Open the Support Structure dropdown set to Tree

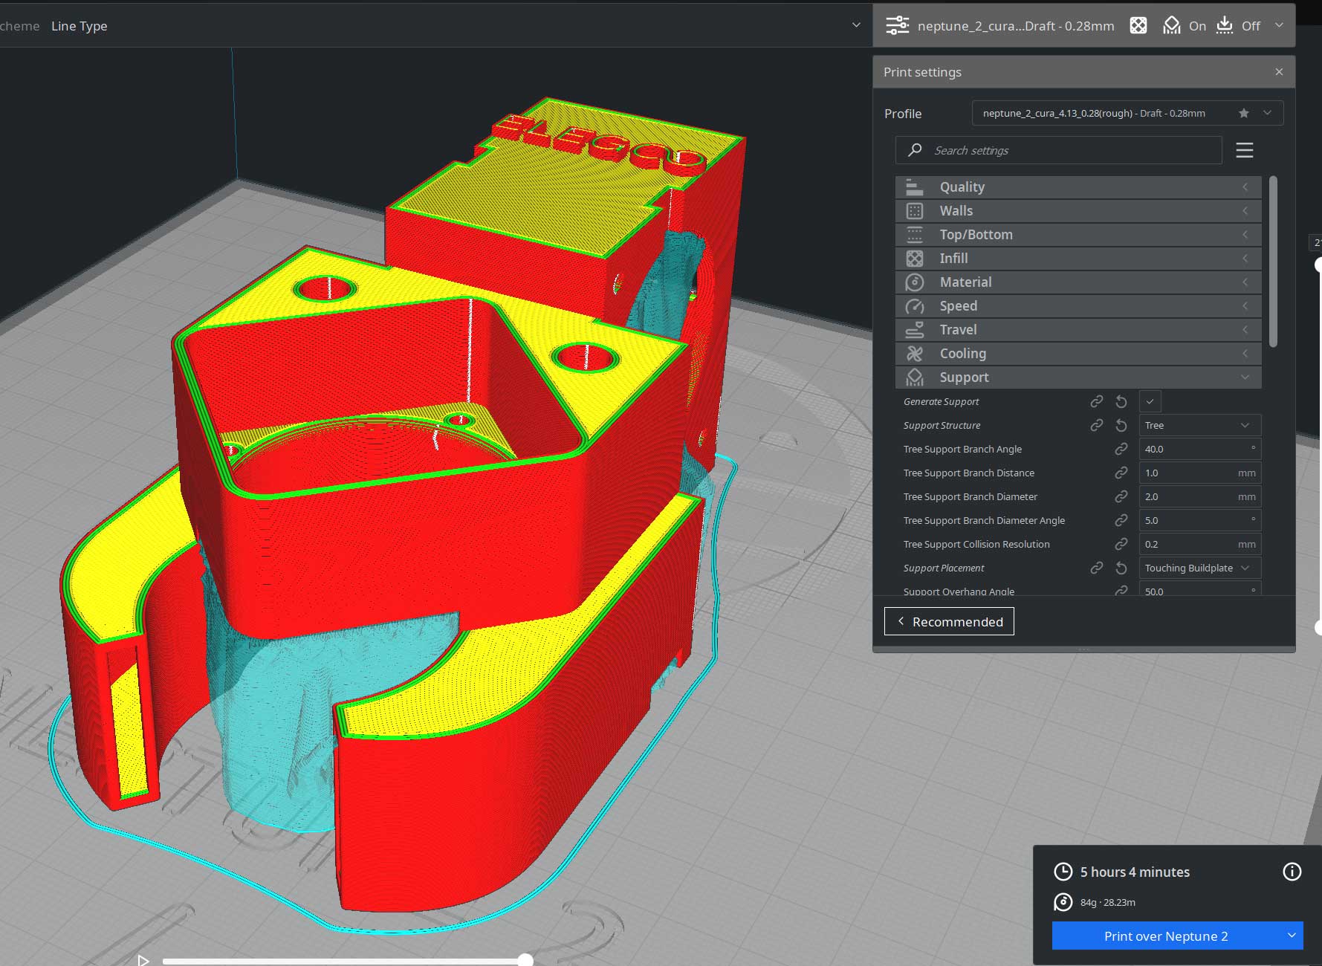[1199, 425]
